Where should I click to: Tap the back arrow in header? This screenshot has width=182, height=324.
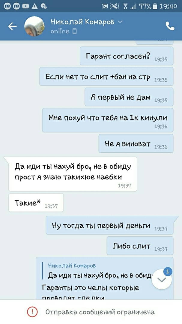pyautogui.click(x=12, y=26)
